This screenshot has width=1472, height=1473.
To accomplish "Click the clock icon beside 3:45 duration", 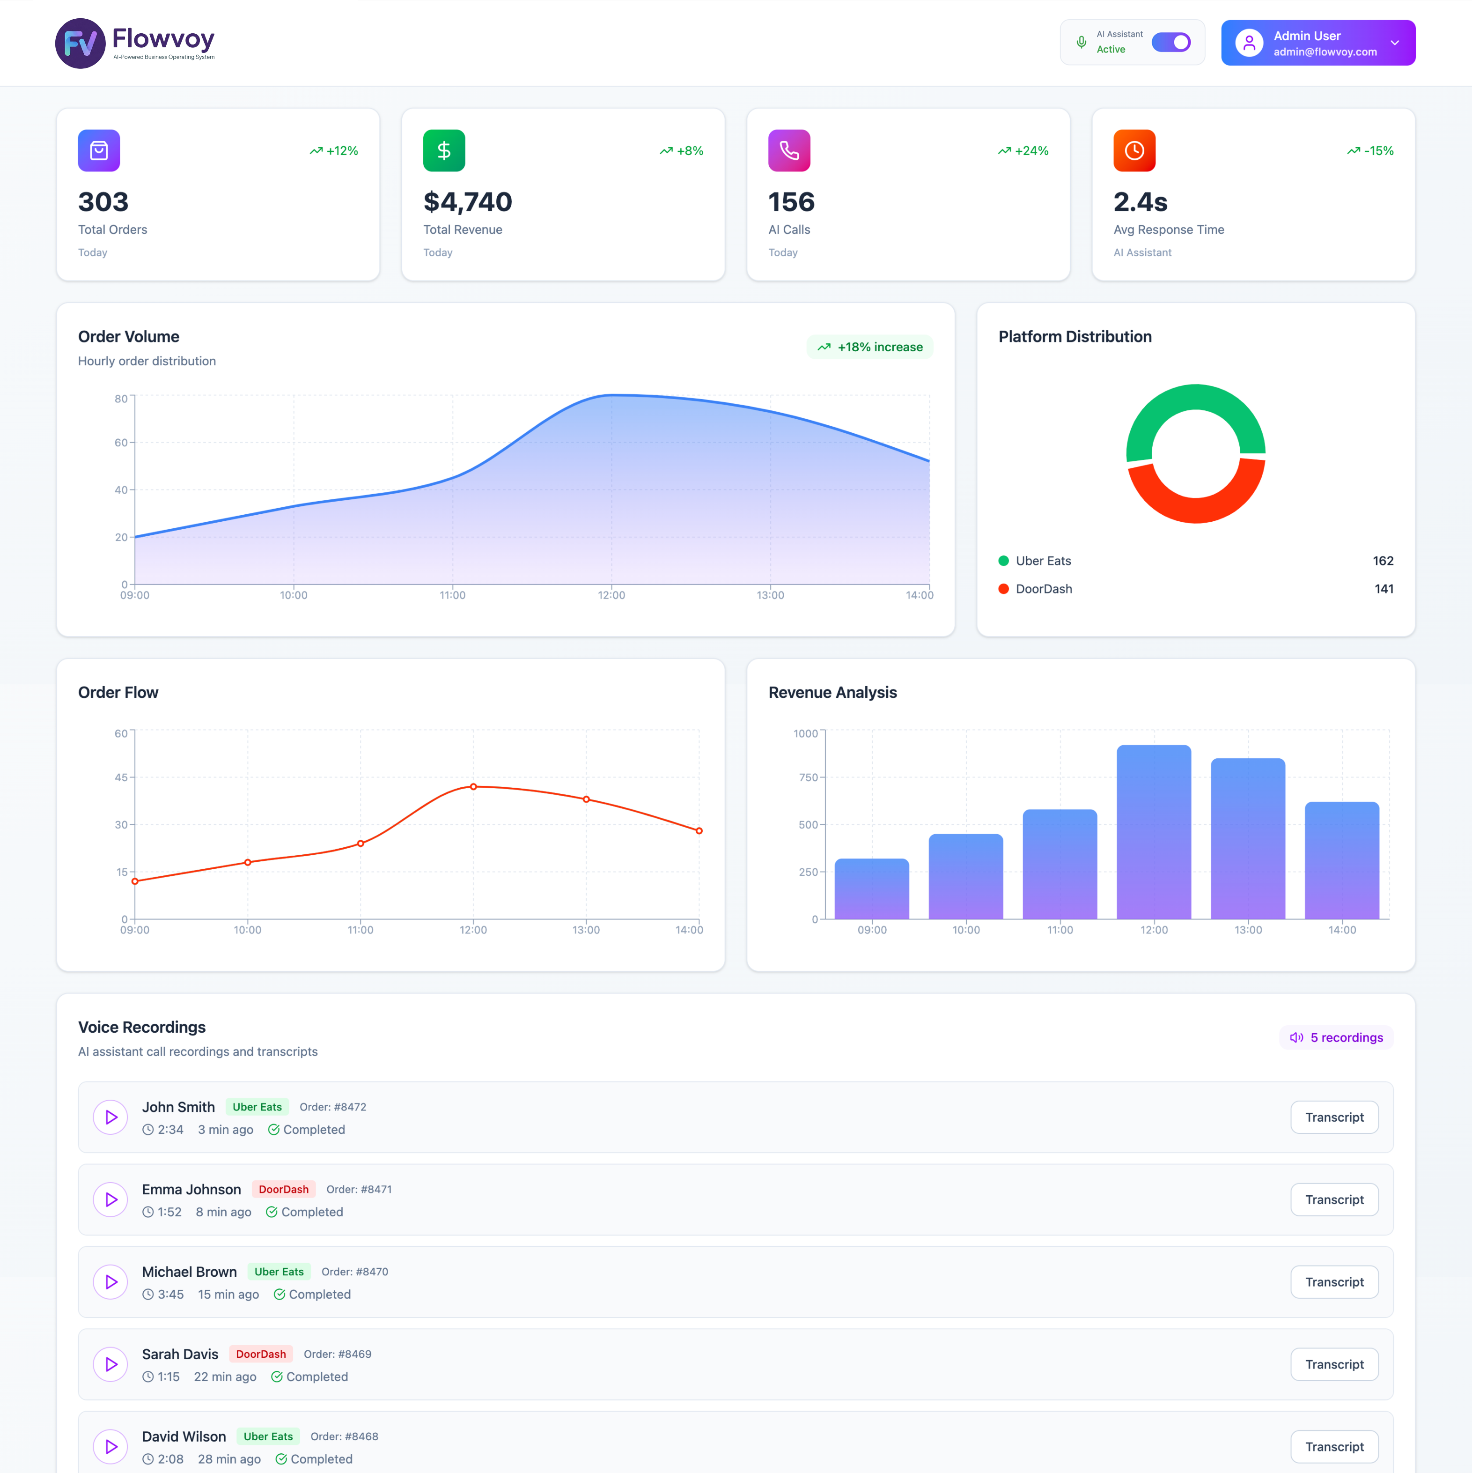I will 148,1295.
